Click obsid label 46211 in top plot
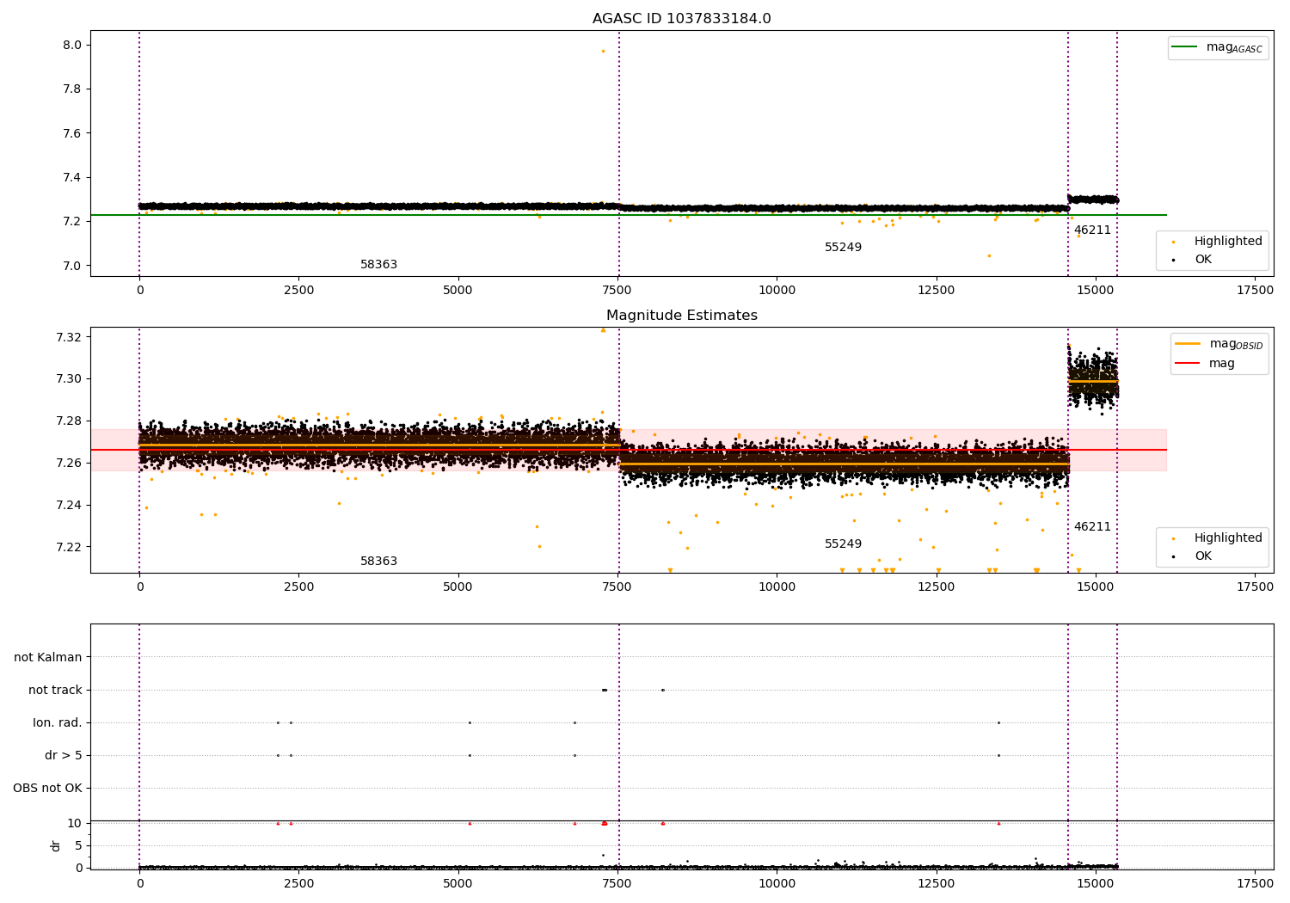Image resolution: width=1290 pixels, height=903 pixels. [x=1092, y=230]
